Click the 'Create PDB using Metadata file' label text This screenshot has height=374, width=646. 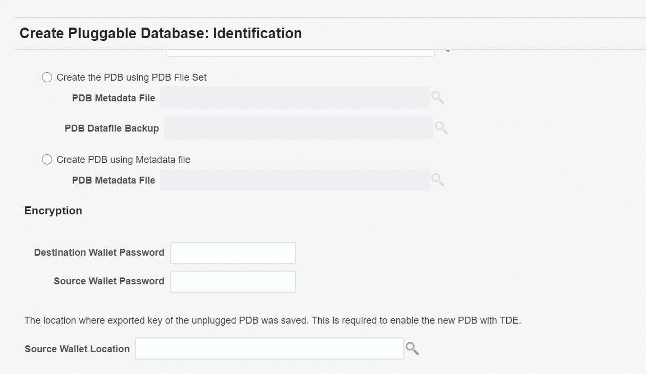click(x=123, y=160)
